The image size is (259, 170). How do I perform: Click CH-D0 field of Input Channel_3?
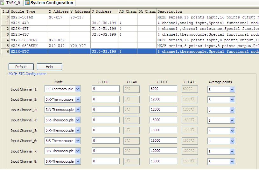tap(106, 109)
